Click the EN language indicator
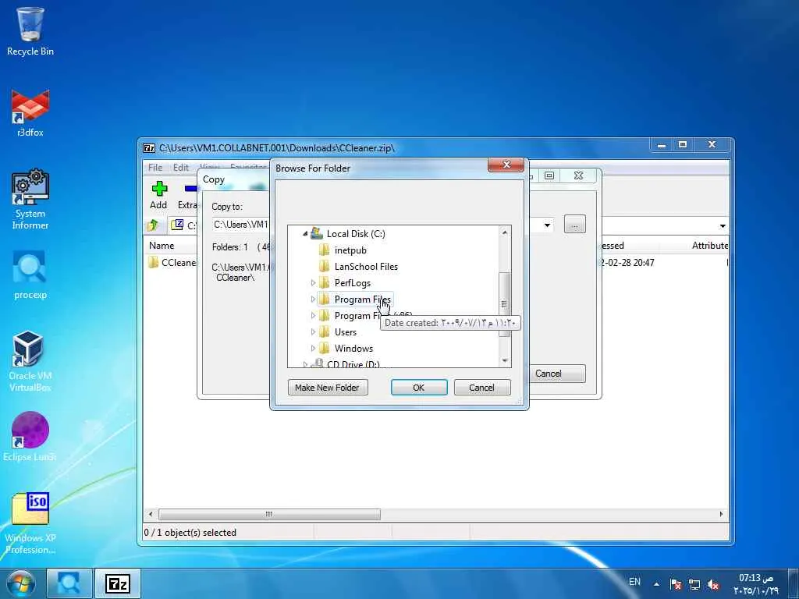Image resolution: width=799 pixels, height=599 pixels. click(634, 582)
